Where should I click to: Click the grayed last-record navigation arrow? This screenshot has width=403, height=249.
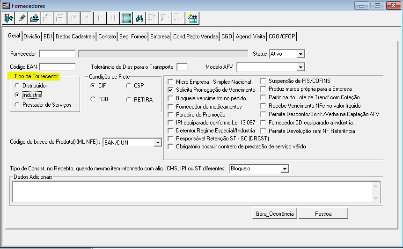pos(113,18)
